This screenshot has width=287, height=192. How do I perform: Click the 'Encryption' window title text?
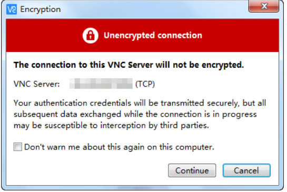(x=40, y=9)
